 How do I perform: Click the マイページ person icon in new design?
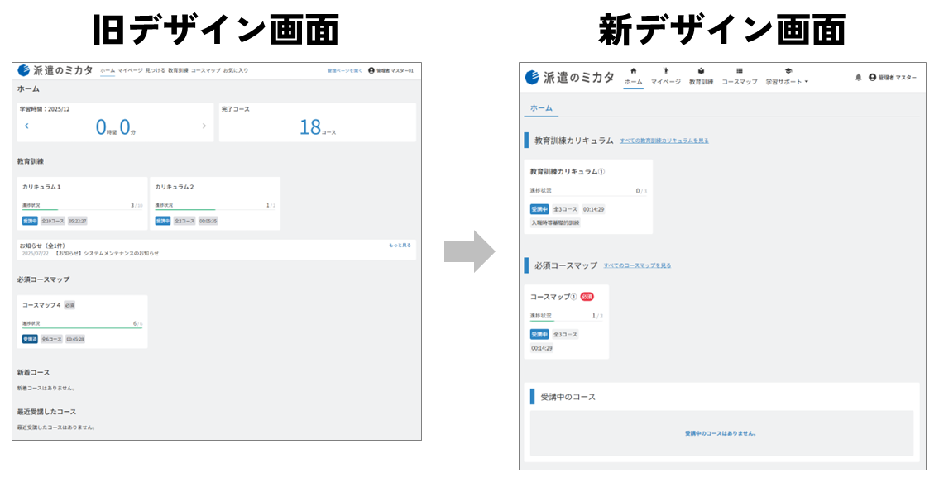(665, 70)
